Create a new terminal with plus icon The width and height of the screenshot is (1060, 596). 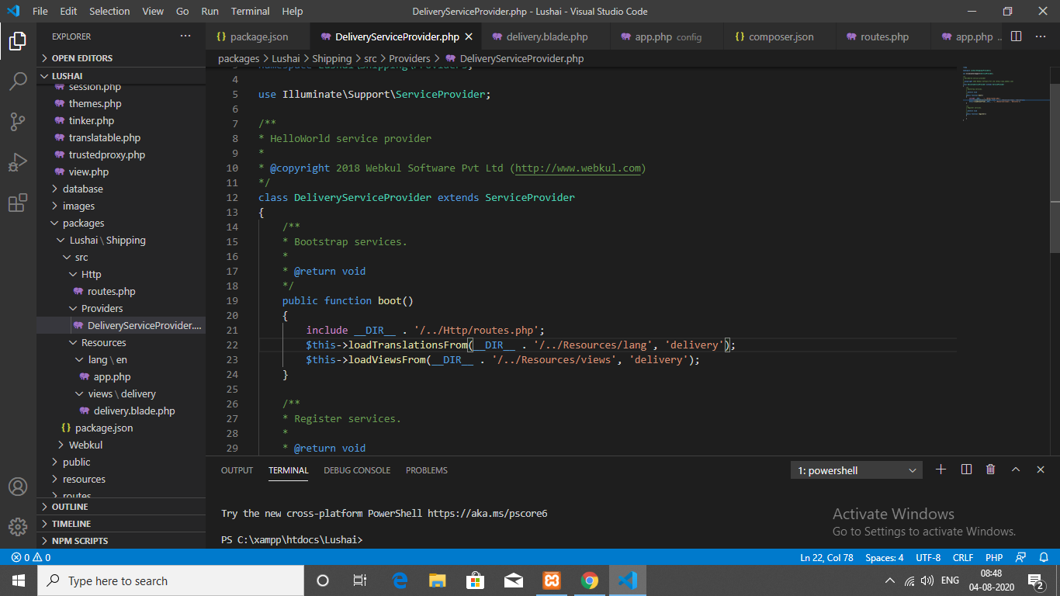(941, 470)
